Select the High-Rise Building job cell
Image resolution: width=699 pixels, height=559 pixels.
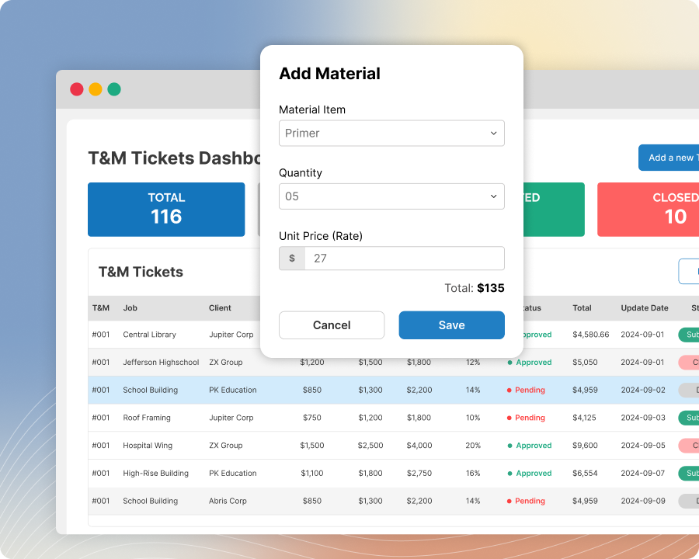coord(155,473)
